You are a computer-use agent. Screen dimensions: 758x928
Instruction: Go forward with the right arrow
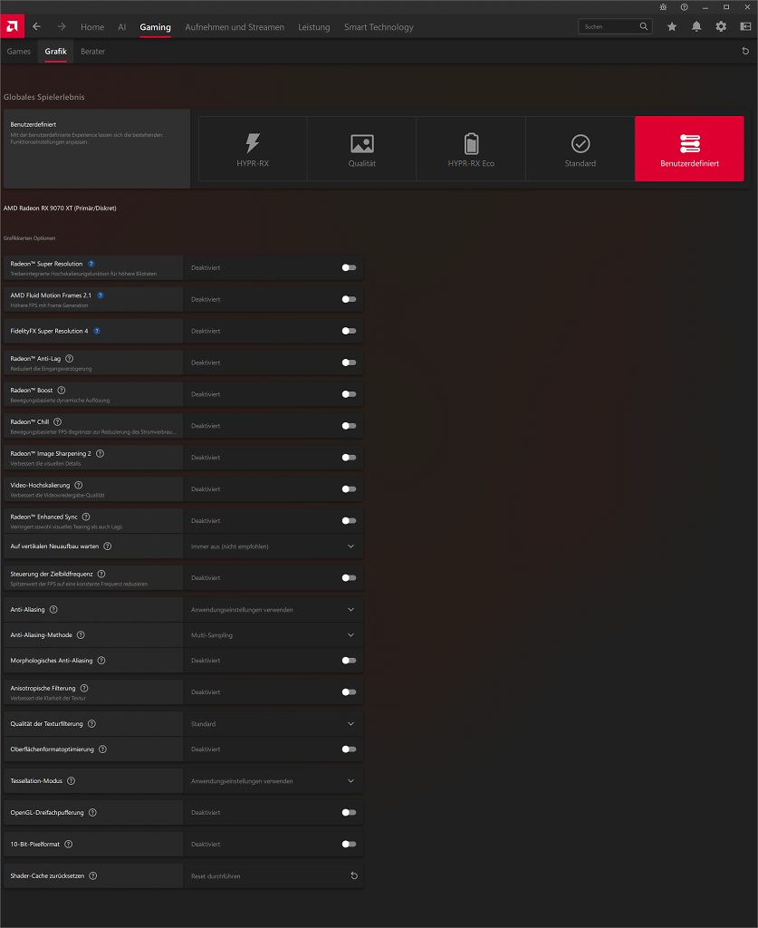[x=62, y=26]
